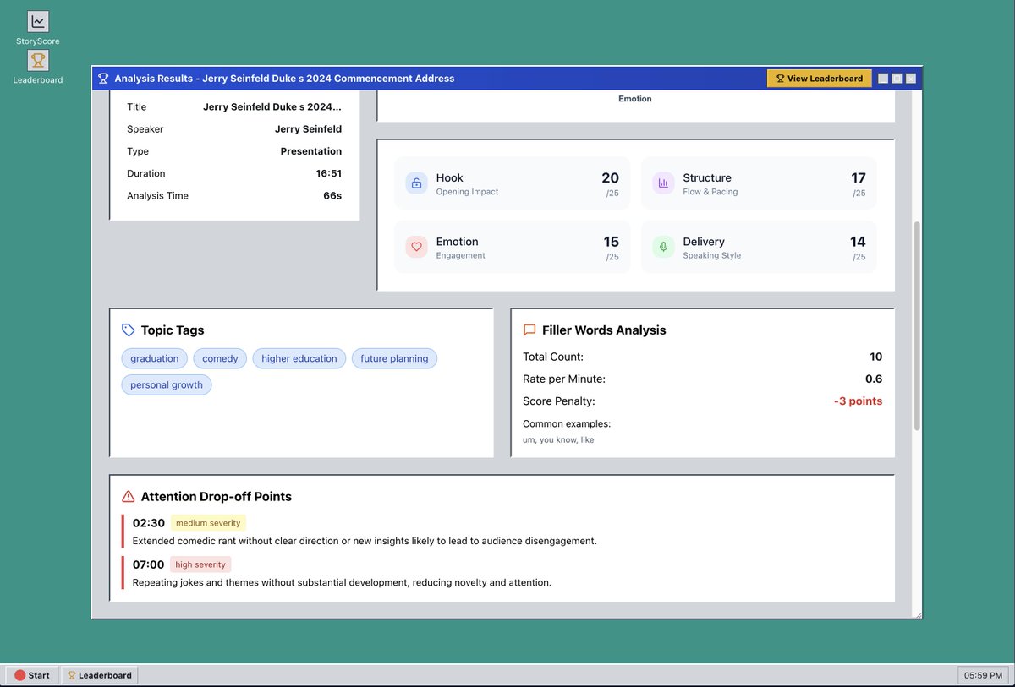The width and height of the screenshot is (1015, 687).
Task: Click the Emotion chart axis label above the score cards
Action: (x=635, y=99)
